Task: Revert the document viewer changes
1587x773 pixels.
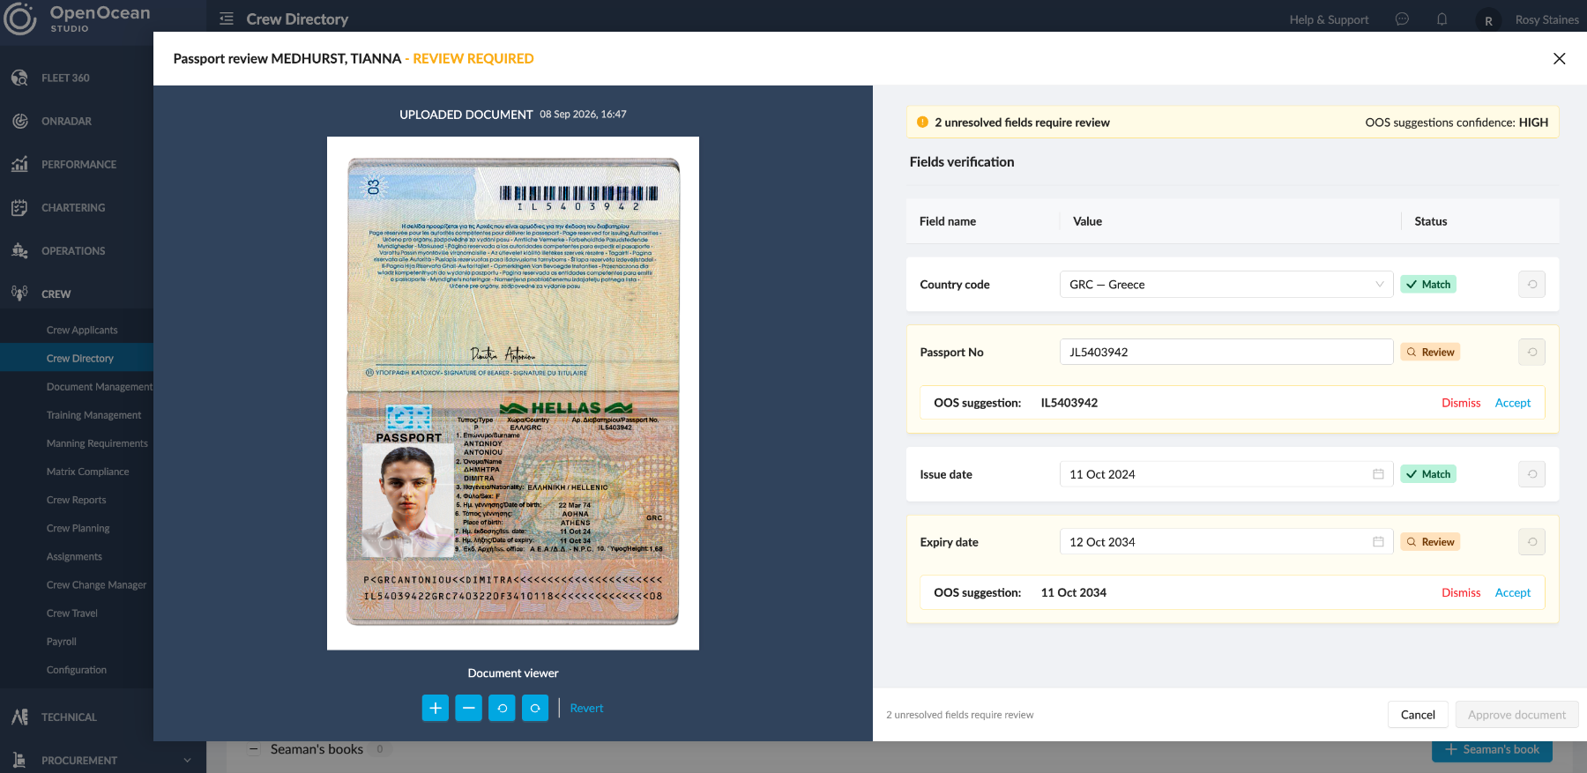Action: pyautogui.click(x=586, y=708)
